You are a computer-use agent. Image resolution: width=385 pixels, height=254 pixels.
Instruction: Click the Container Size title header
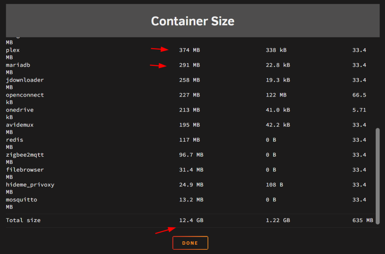[193, 21]
